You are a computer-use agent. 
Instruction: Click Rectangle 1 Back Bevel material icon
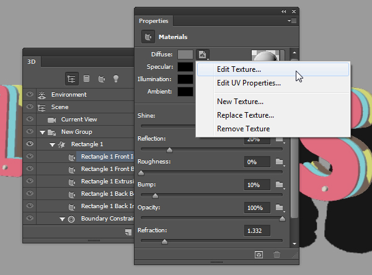72,194
